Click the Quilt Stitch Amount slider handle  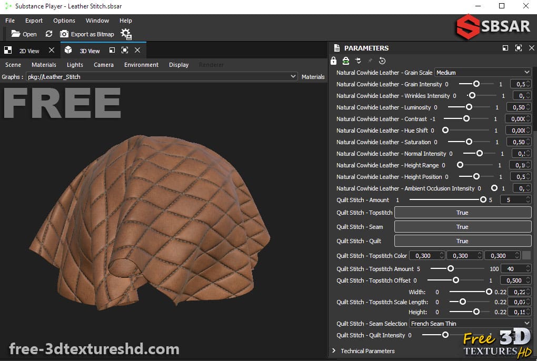click(x=483, y=199)
